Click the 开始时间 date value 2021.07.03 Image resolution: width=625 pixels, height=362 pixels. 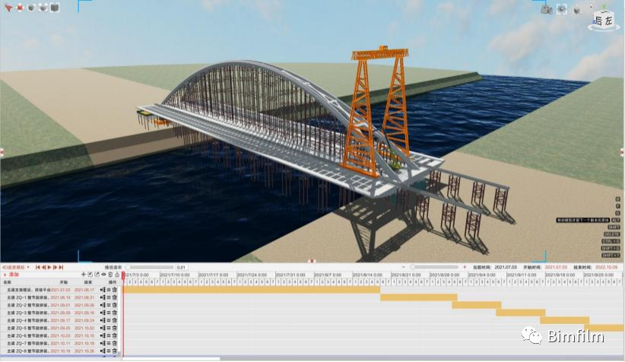pos(556,267)
